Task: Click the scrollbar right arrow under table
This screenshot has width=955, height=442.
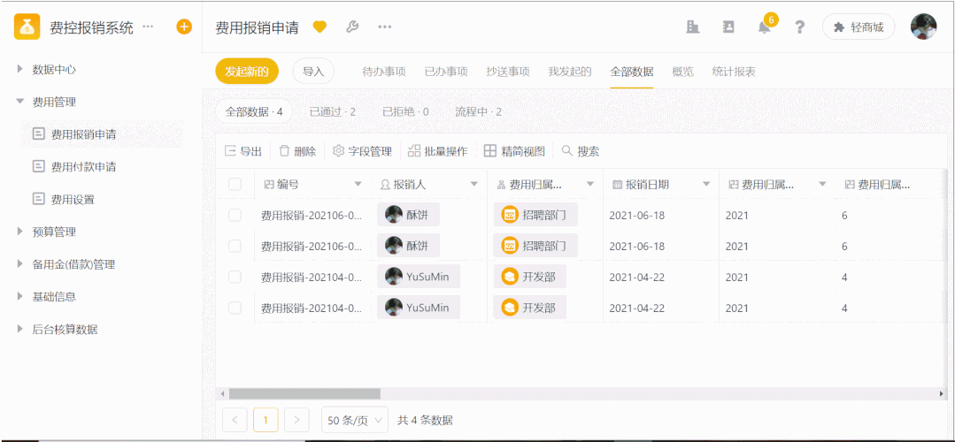Action: pyautogui.click(x=942, y=394)
